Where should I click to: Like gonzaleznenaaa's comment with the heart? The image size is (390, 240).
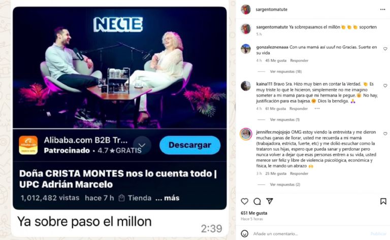click(385, 49)
